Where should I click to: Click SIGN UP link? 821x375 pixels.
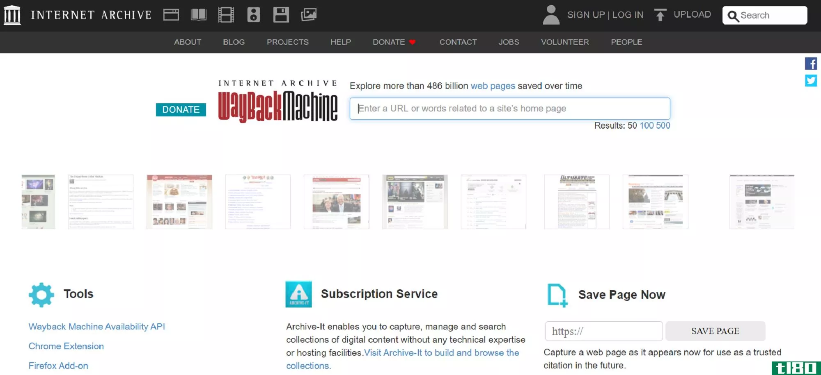tap(586, 15)
